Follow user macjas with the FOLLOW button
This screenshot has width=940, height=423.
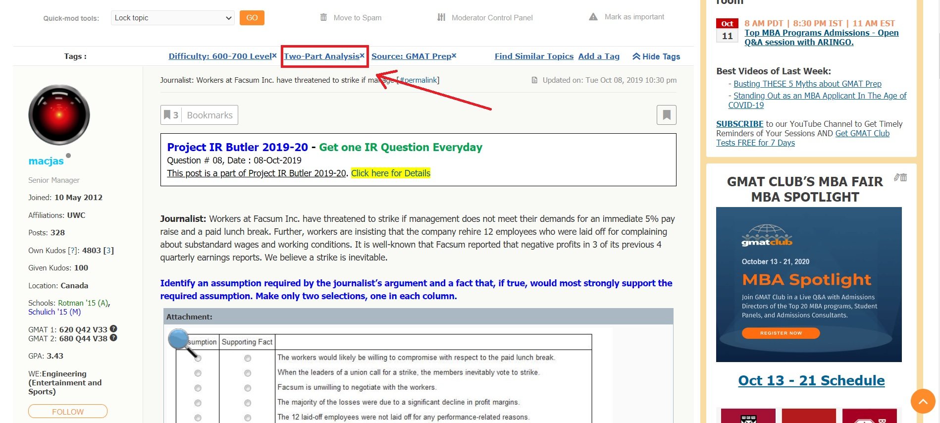[68, 412]
